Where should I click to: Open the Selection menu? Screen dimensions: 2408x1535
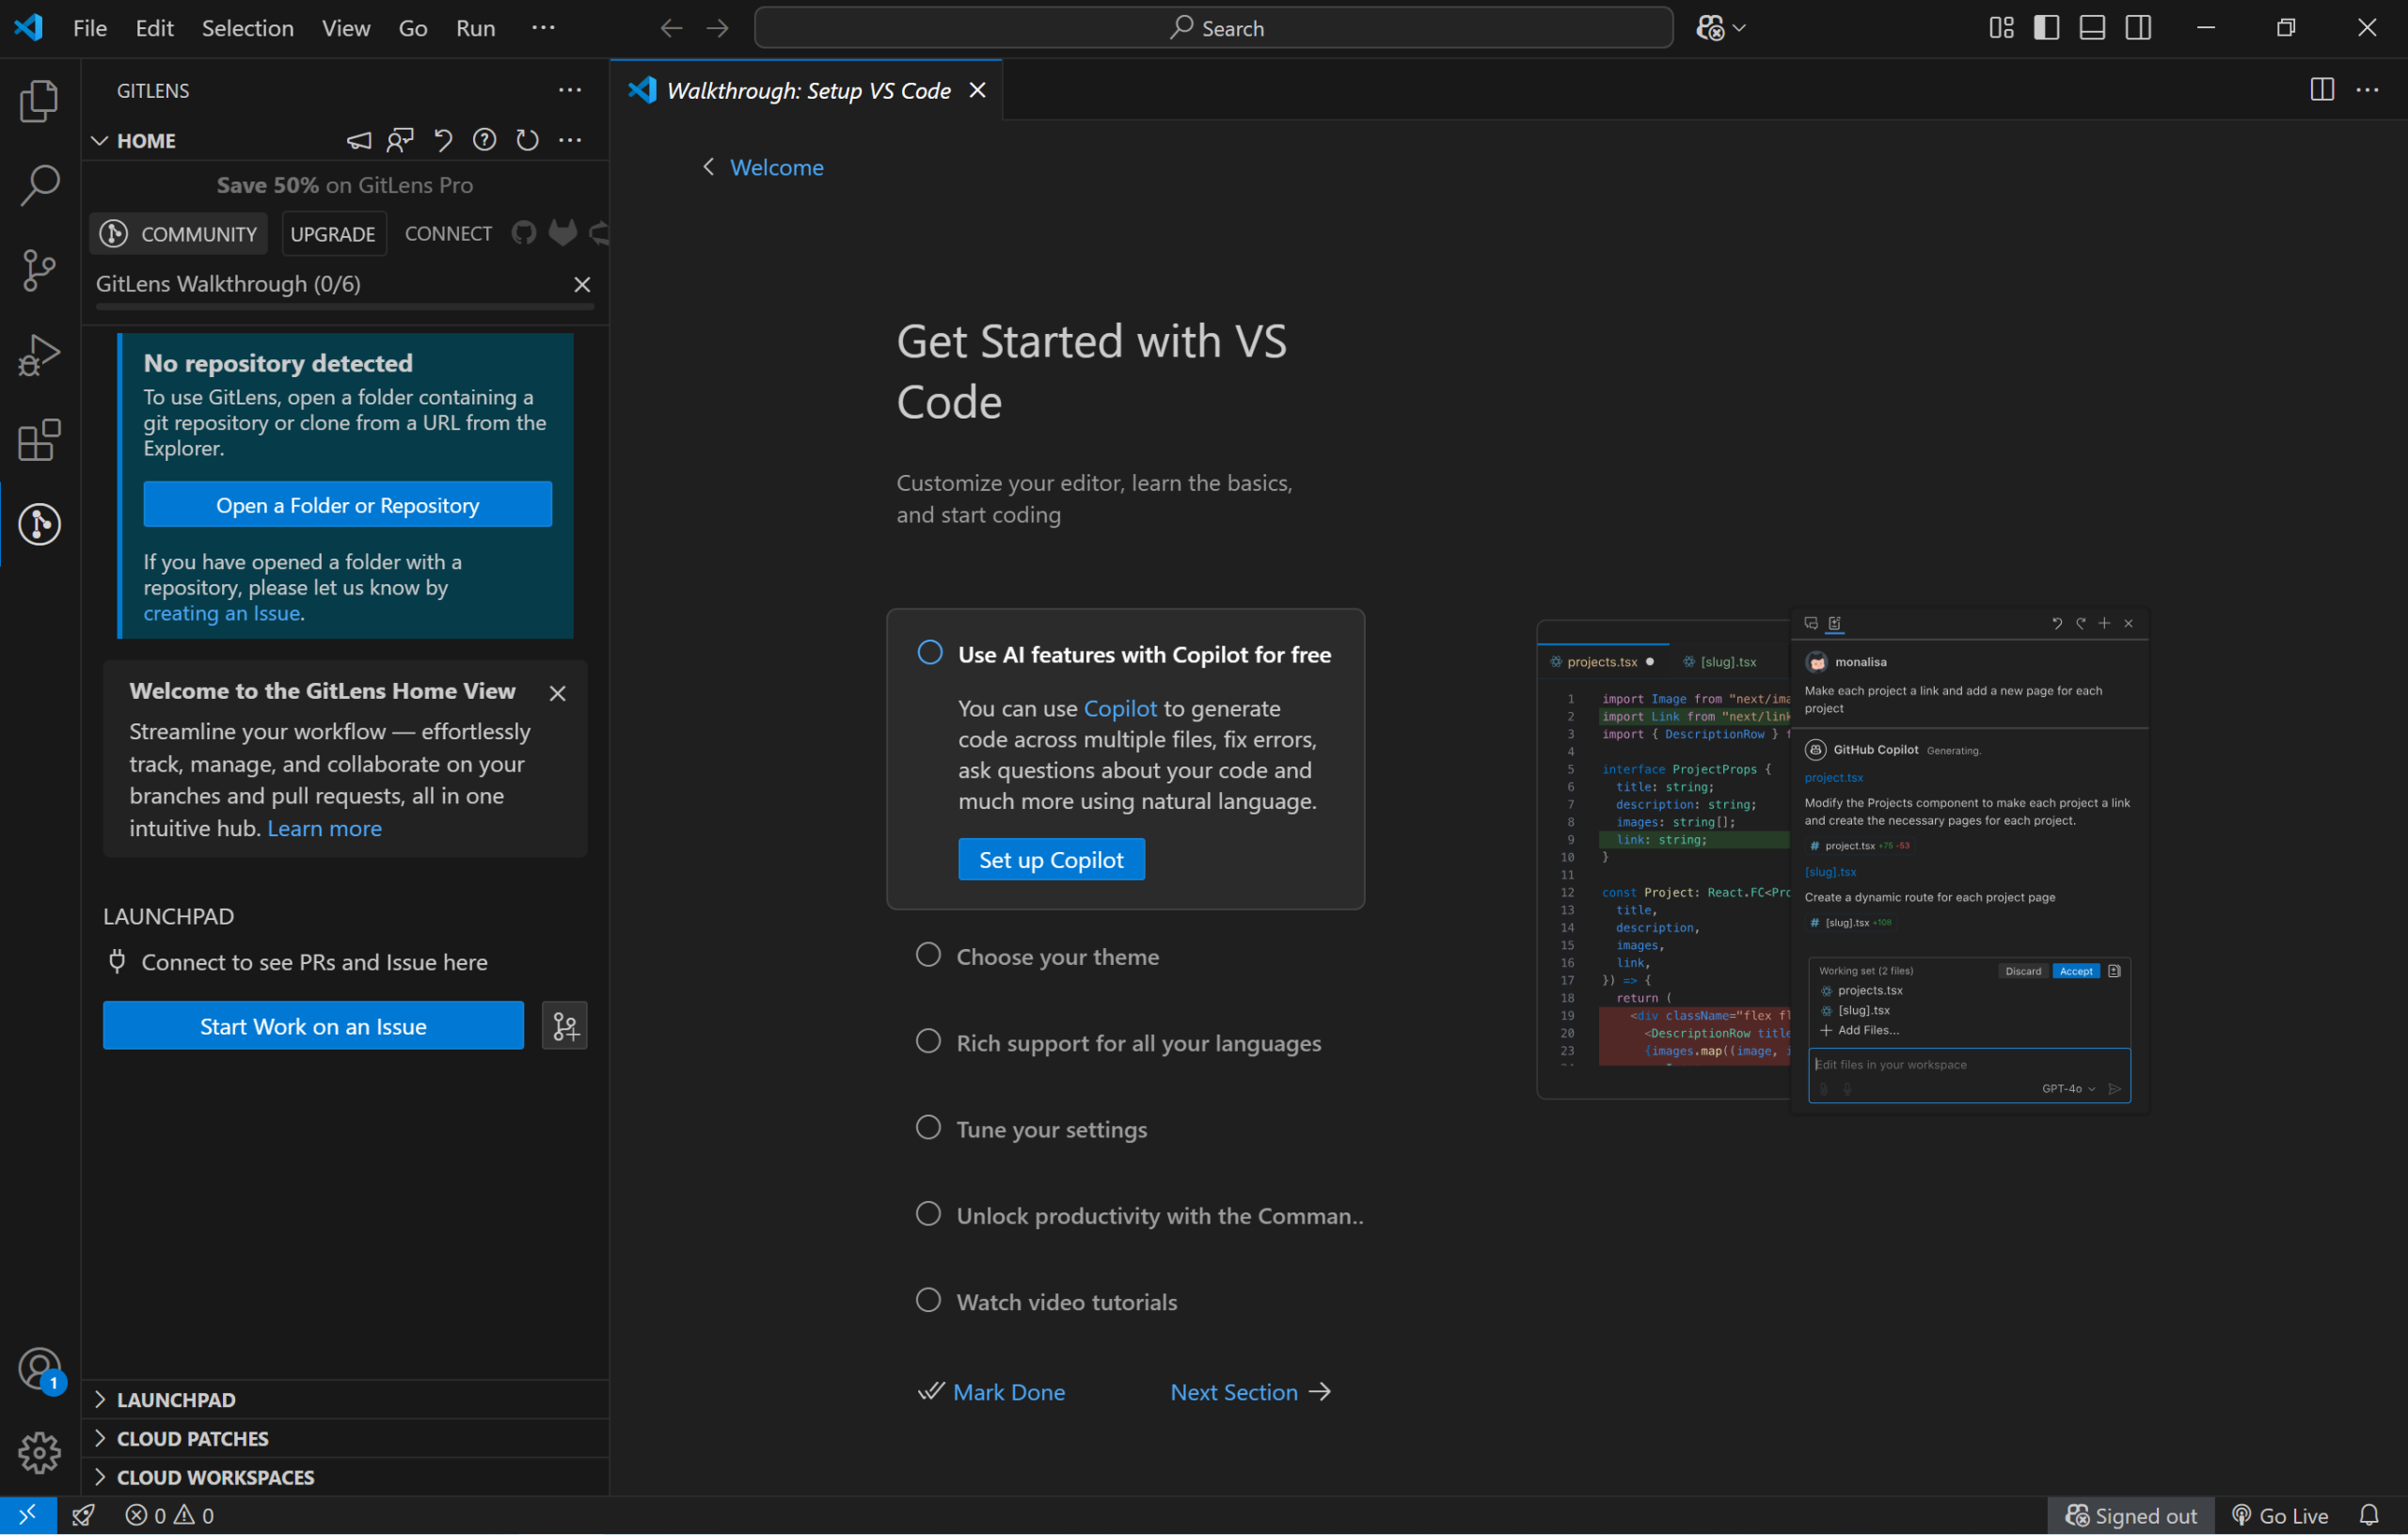[x=247, y=28]
